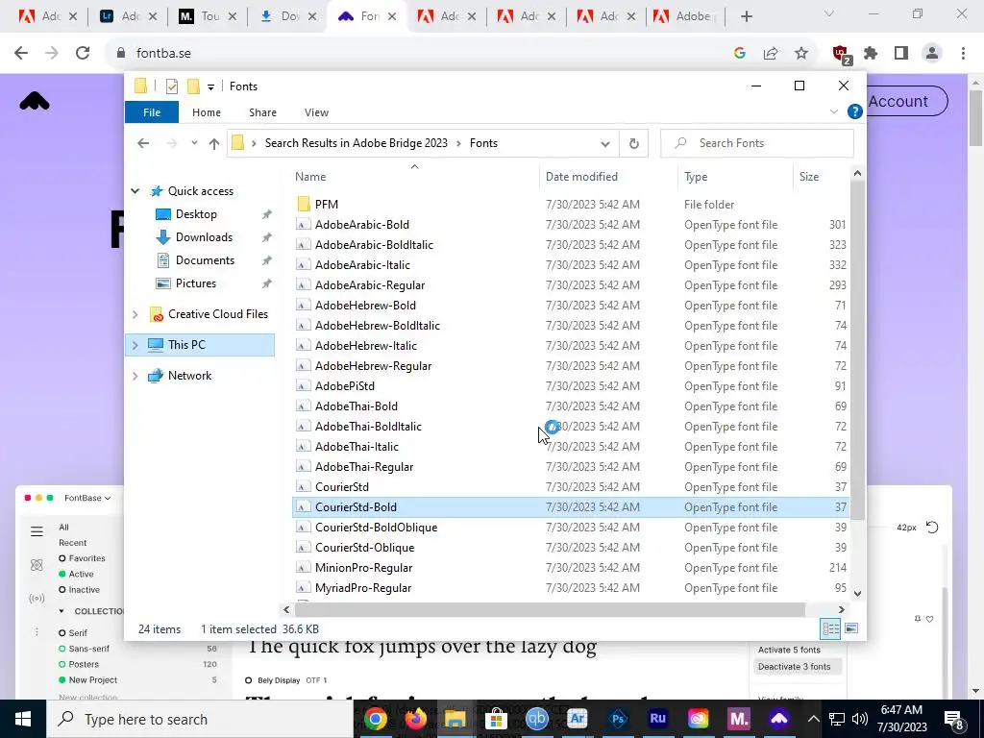This screenshot has width=984, height=738.
Task: Open the Home ribbon tab
Action: tap(207, 112)
